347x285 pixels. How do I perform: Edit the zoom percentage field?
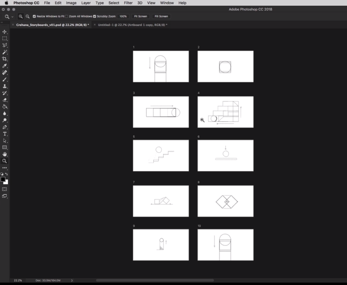(x=123, y=16)
